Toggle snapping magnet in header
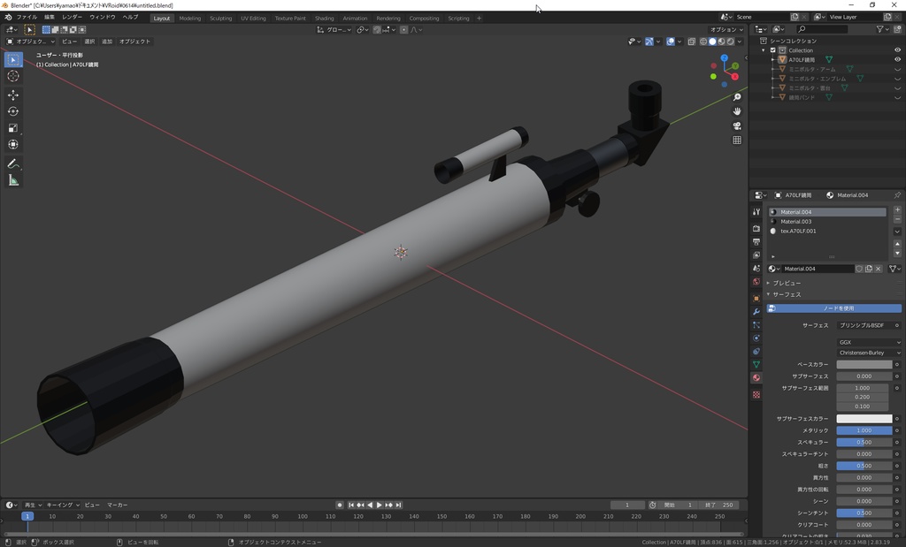Viewport: 906px width, 547px height. [377, 30]
